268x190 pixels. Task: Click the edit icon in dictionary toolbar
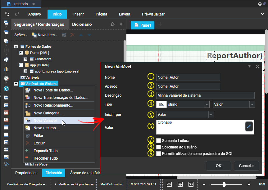[x=64, y=35]
